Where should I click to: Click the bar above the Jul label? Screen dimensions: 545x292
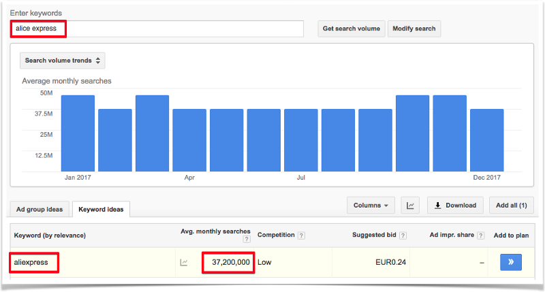coord(301,140)
